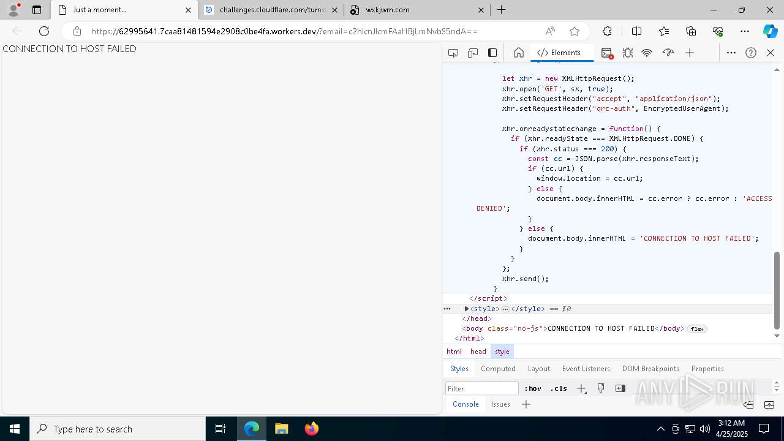Move drawer tools to main panel
Screen dimensions: 784x441
point(748,404)
